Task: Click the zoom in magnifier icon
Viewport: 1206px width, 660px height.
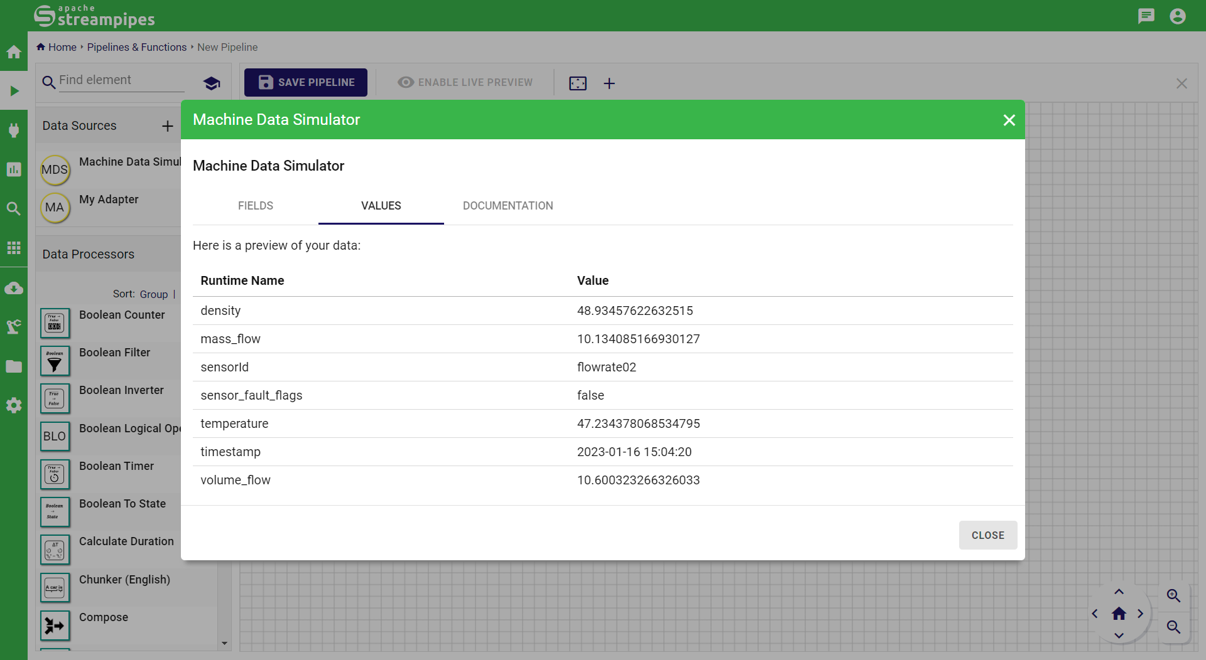Action: tap(1173, 595)
